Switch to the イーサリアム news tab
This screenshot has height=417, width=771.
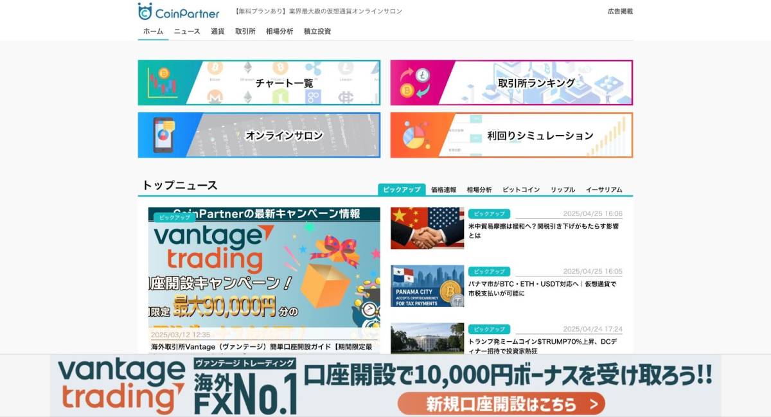[x=603, y=189]
